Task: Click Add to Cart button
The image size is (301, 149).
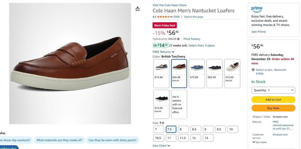Action: [x=273, y=100]
